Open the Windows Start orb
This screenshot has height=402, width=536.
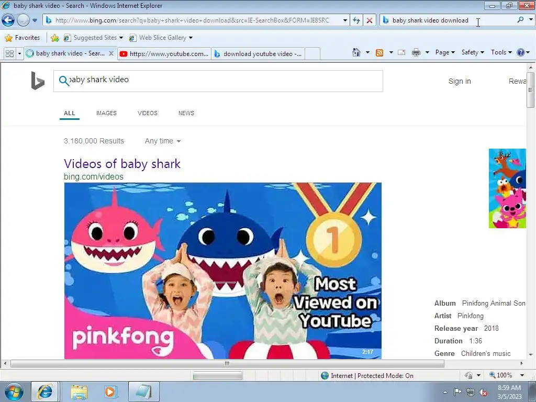pyautogui.click(x=14, y=392)
